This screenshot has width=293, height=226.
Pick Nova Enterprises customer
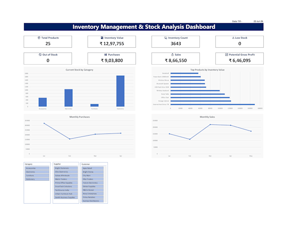[93, 194]
